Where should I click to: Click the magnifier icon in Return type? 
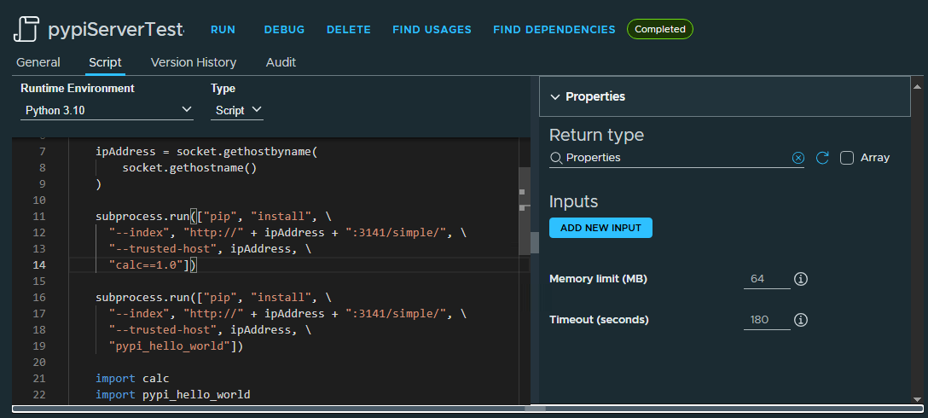point(556,158)
